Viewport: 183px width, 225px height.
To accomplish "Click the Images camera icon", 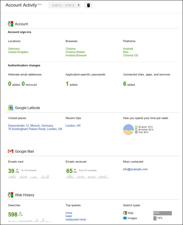I will [125, 218].
